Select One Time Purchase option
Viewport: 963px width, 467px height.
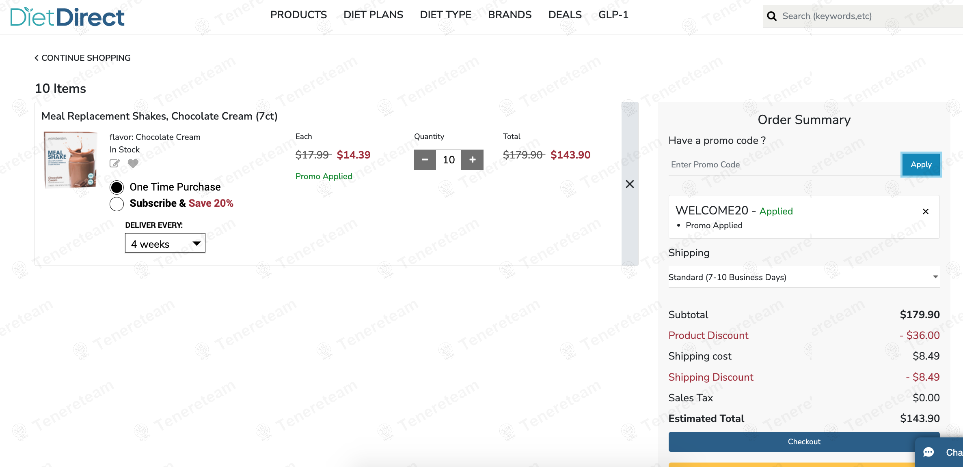pos(117,187)
